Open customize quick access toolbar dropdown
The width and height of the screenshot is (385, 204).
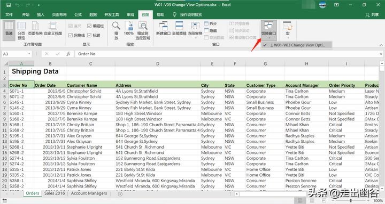click(39, 5)
